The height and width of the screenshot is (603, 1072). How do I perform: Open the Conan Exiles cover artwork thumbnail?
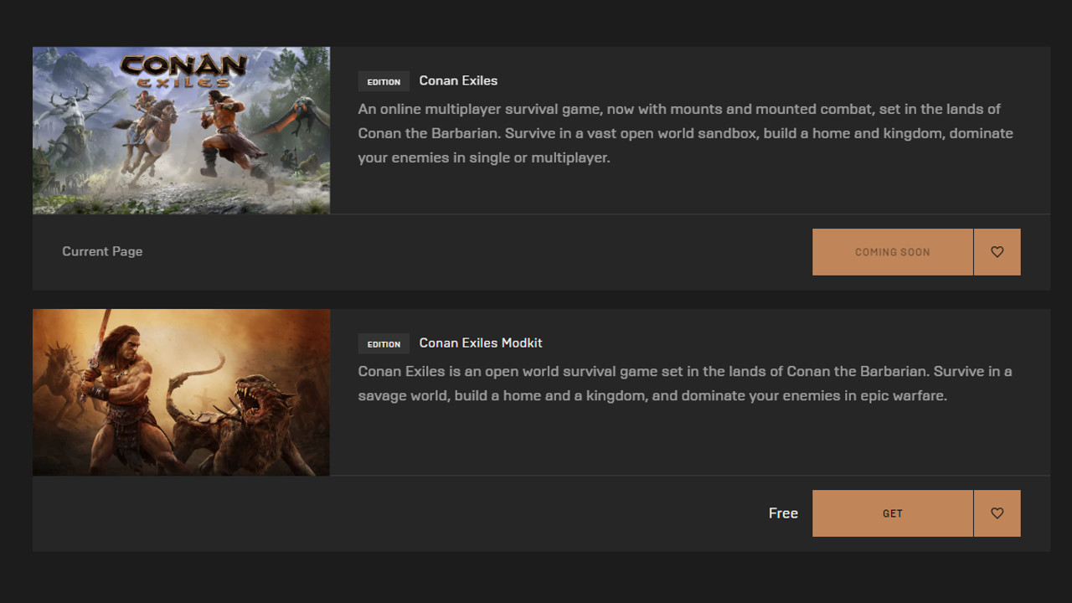181,131
